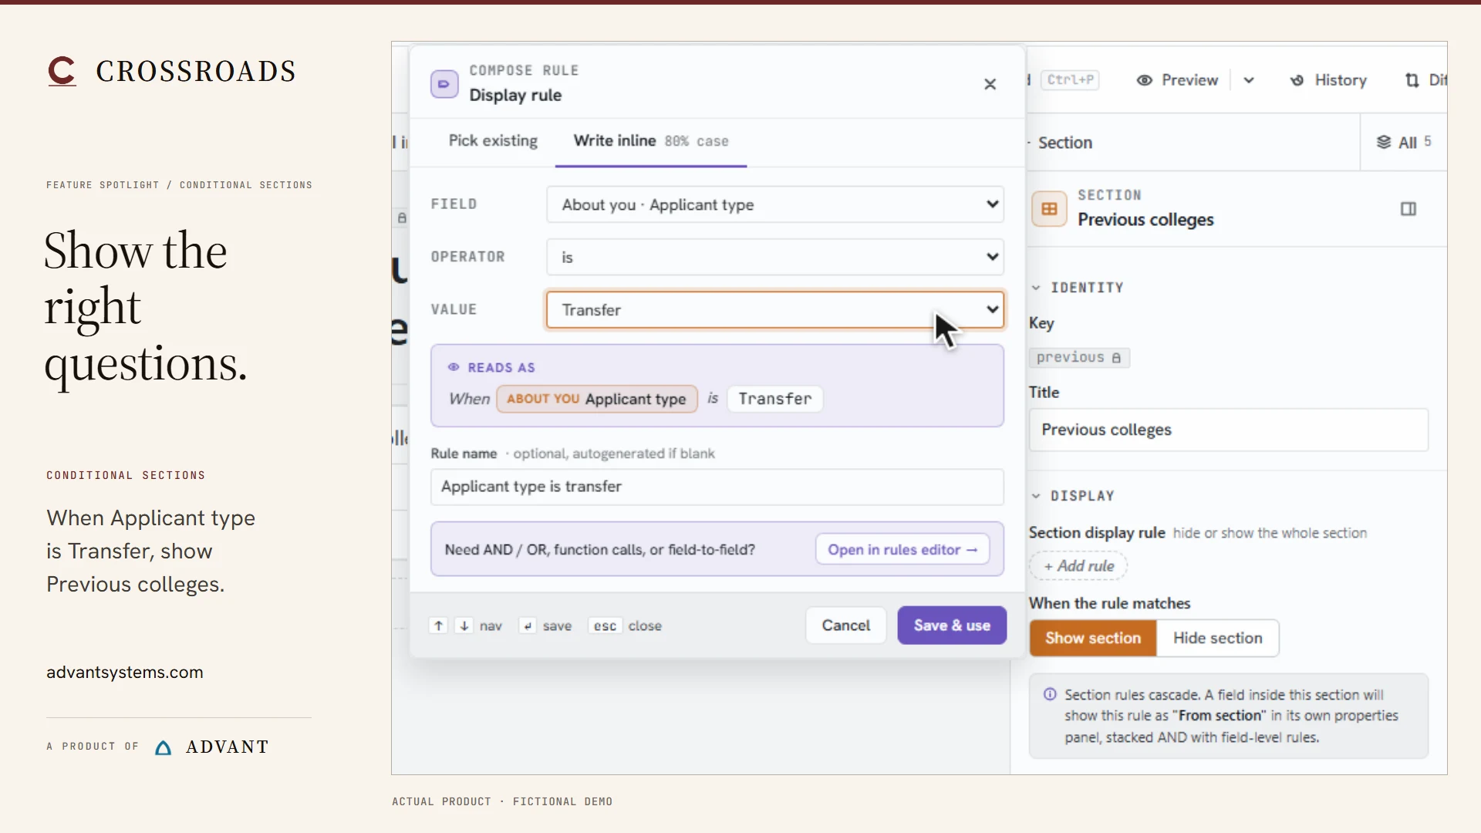Collapse the IDENTITY group
The width and height of the screenshot is (1481, 833).
[x=1036, y=288]
